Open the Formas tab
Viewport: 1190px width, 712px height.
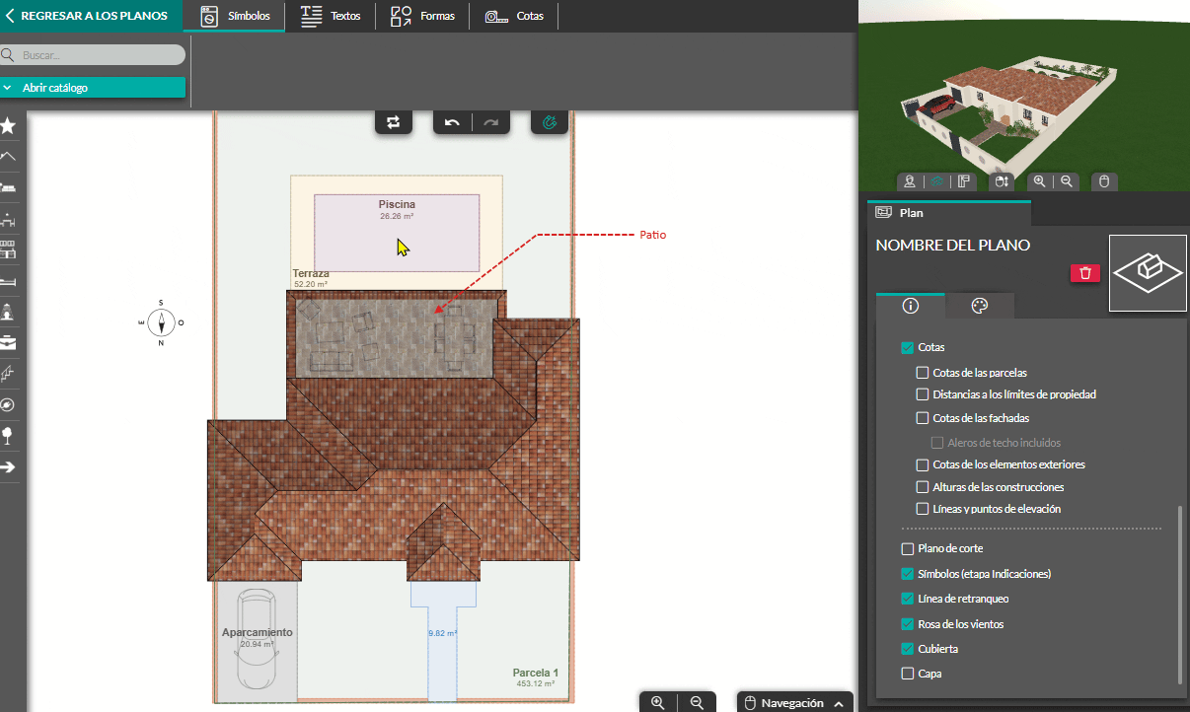coord(422,16)
